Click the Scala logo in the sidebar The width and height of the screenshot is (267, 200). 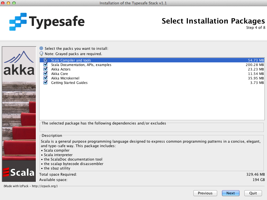19,172
